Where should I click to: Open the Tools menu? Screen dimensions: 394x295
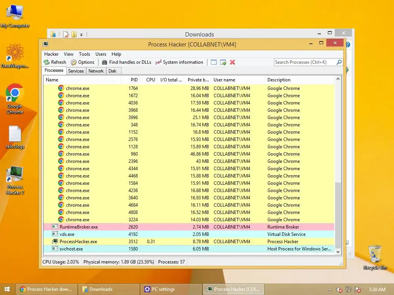pos(84,54)
